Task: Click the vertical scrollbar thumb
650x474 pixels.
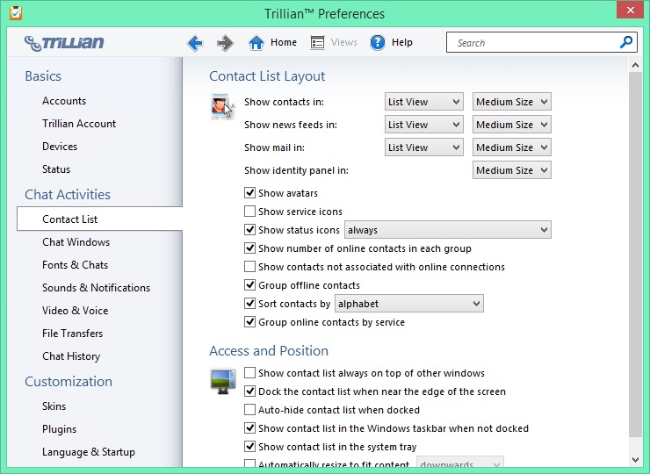Action: click(x=635, y=254)
